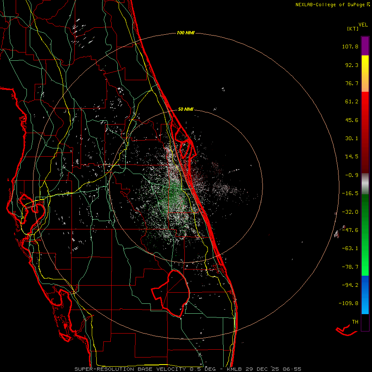Pick the green segment of the color bar
Image resolution: width=372 pixels, height=372 pixels.
pyautogui.click(x=365, y=235)
